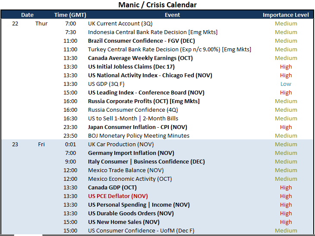This screenshot has height=236, width=315.
Task: Click Germany Import Inflation (NOV) event
Action: tap(131, 153)
